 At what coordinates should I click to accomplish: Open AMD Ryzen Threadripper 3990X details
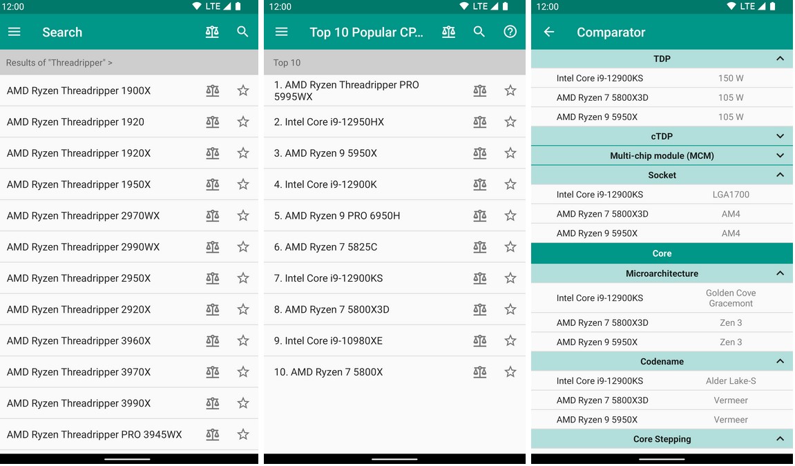click(79, 403)
